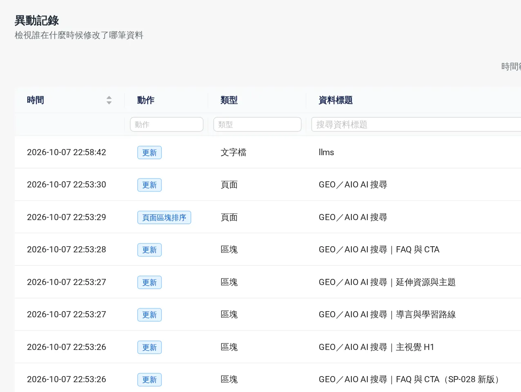521x392 pixels.
Task: Select timestamp 2026-10-07 22:53:28
Action: (67, 249)
